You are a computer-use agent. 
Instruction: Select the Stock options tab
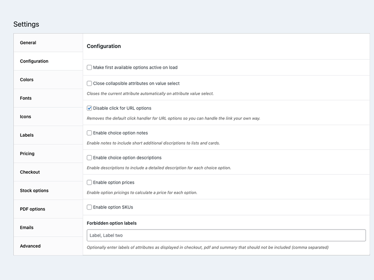[x=34, y=191]
